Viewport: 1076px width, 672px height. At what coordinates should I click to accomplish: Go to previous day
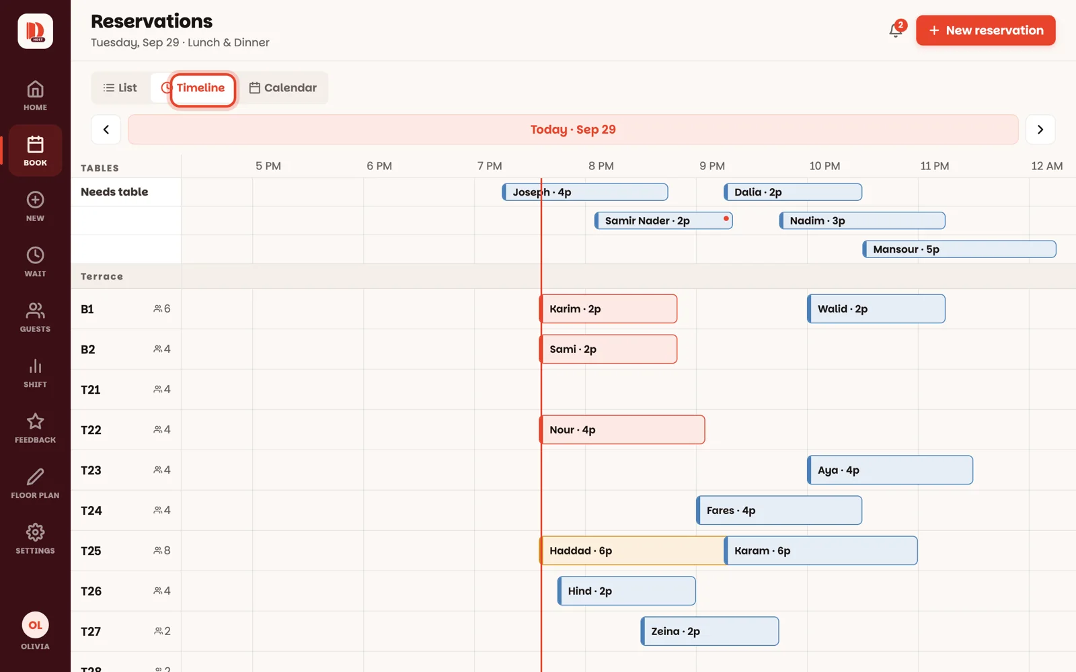click(106, 130)
